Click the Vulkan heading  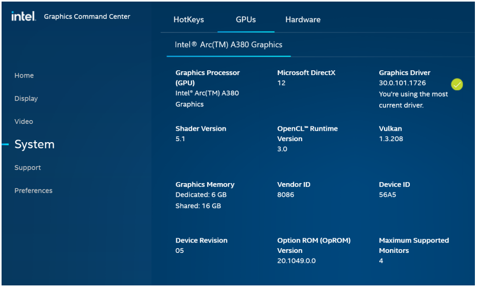pyautogui.click(x=390, y=129)
